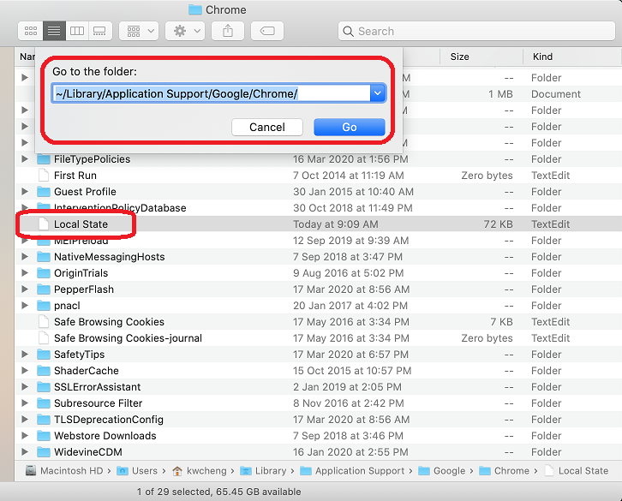622x501 pixels.
Task: Click the SafetyTips folder icon
Action: coord(43,355)
